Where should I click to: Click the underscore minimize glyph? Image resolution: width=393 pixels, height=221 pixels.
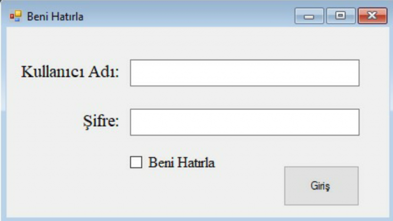(309, 17)
